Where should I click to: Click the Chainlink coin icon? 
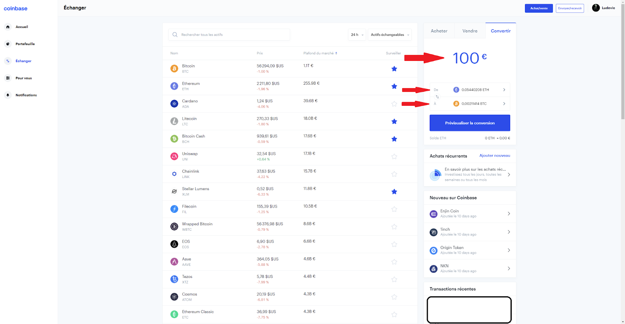[x=174, y=174]
